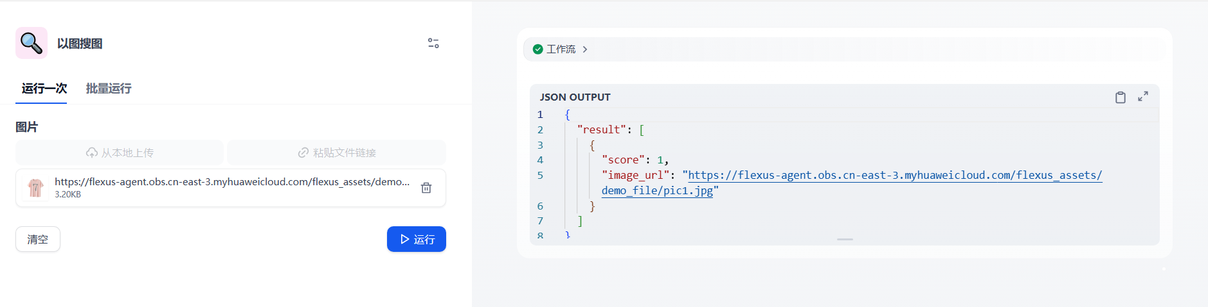Viewport: 1208px width, 307px height.
Task: Click the 清空 button
Action: [x=38, y=239]
